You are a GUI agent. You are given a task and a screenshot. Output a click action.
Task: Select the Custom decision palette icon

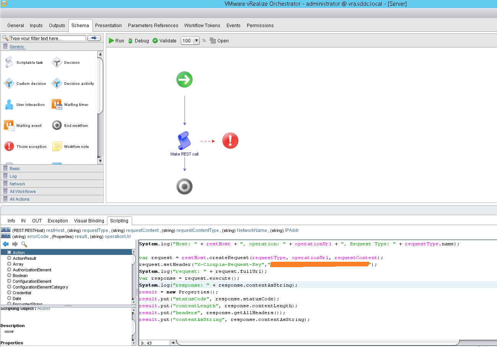(9, 83)
